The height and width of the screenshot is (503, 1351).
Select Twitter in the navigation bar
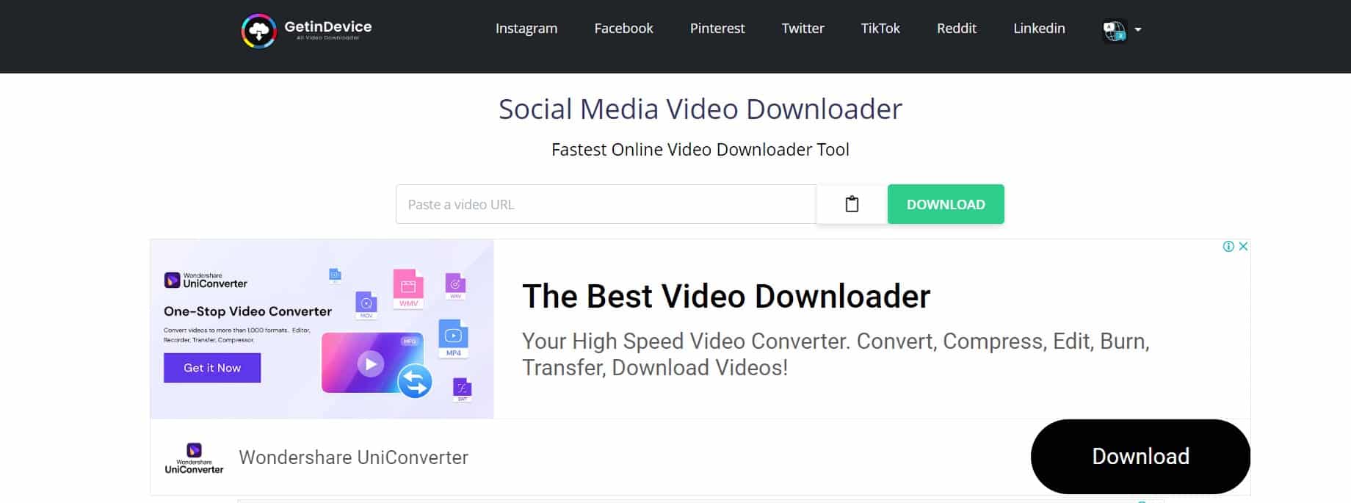pos(803,29)
